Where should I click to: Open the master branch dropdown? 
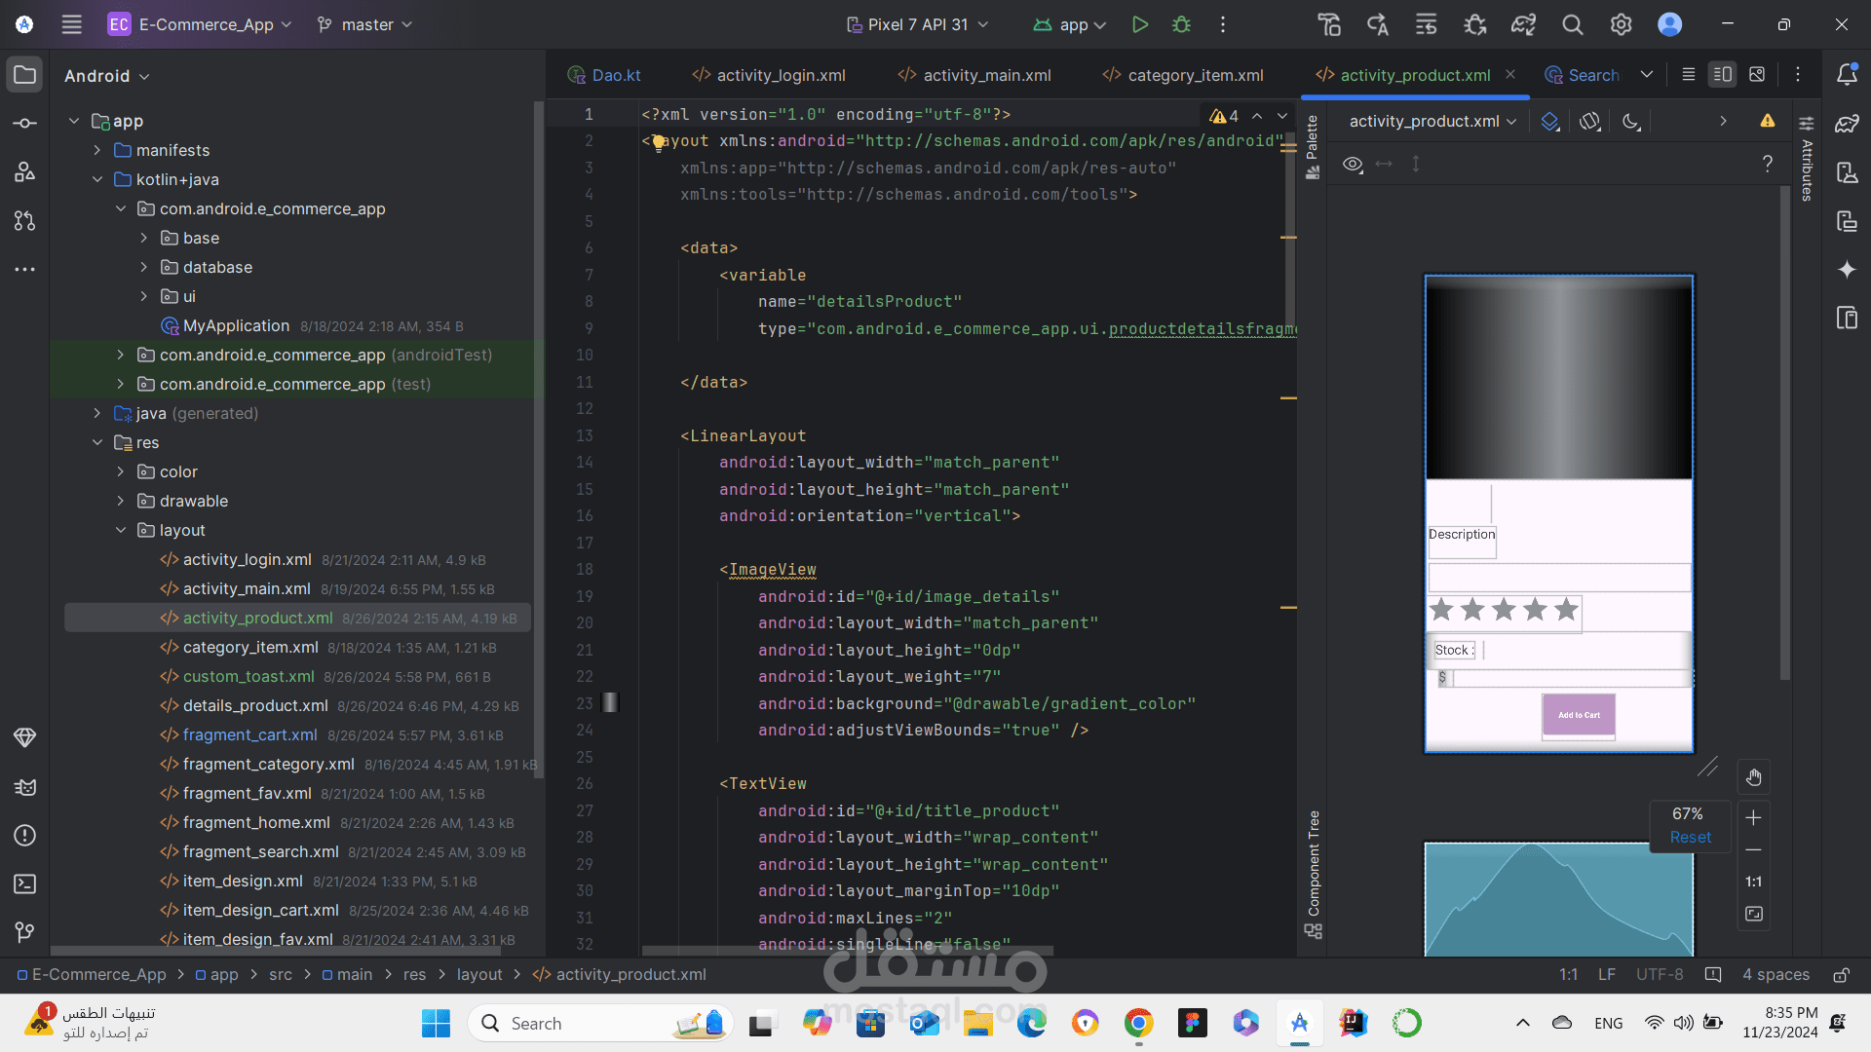pyautogui.click(x=364, y=24)
